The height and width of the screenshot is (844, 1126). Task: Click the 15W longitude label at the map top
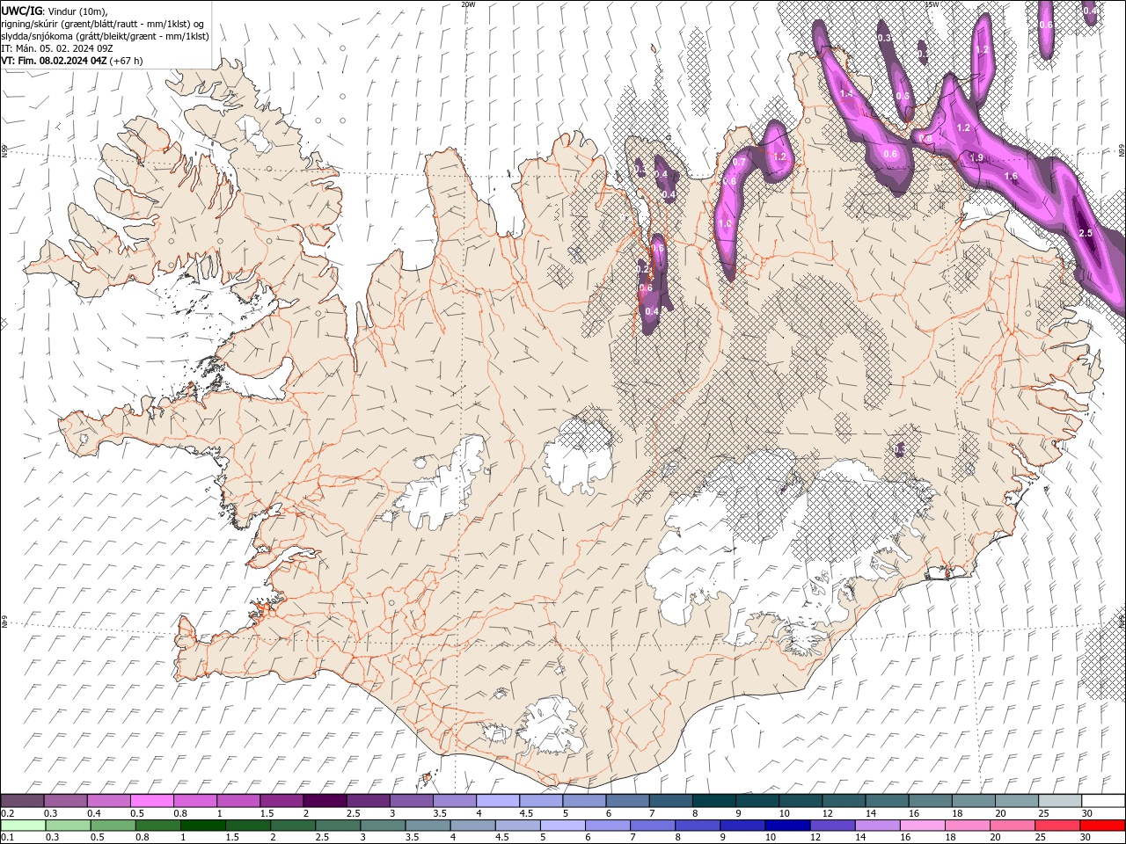click(932, 4)
